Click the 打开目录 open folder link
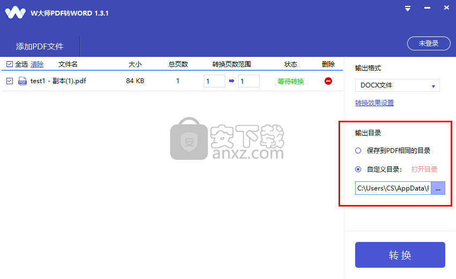This screenshot has width=456, height=279. tap(424, 170)
